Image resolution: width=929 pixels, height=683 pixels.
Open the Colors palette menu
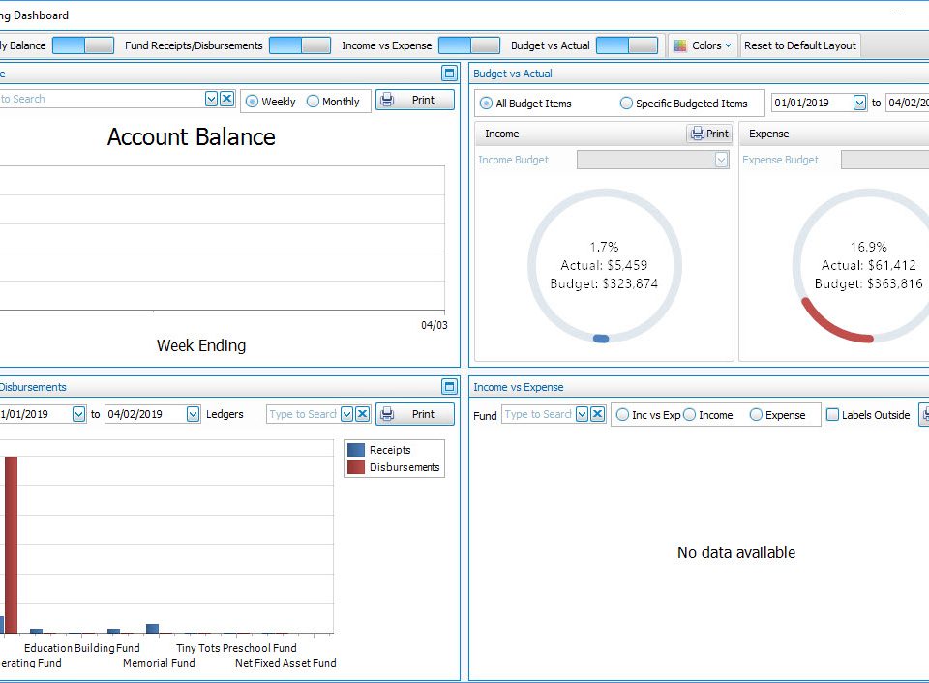704,45
